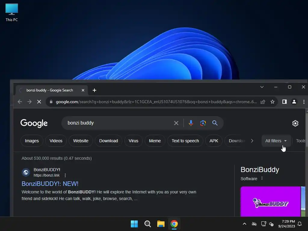Click BonziBuddy knowledge panel title
Viewport: 308px width, 231px height.
tap(260, 170)
